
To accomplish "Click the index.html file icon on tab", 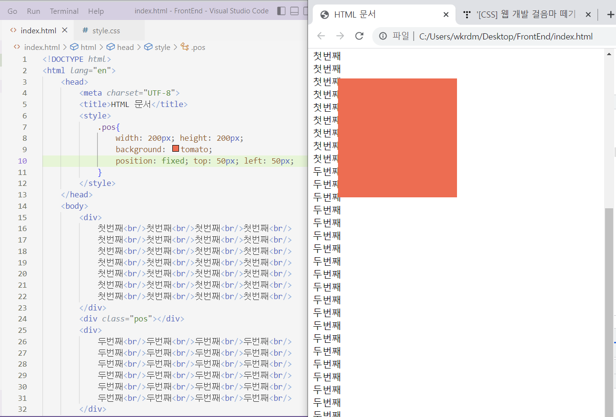I will (13, 30).
